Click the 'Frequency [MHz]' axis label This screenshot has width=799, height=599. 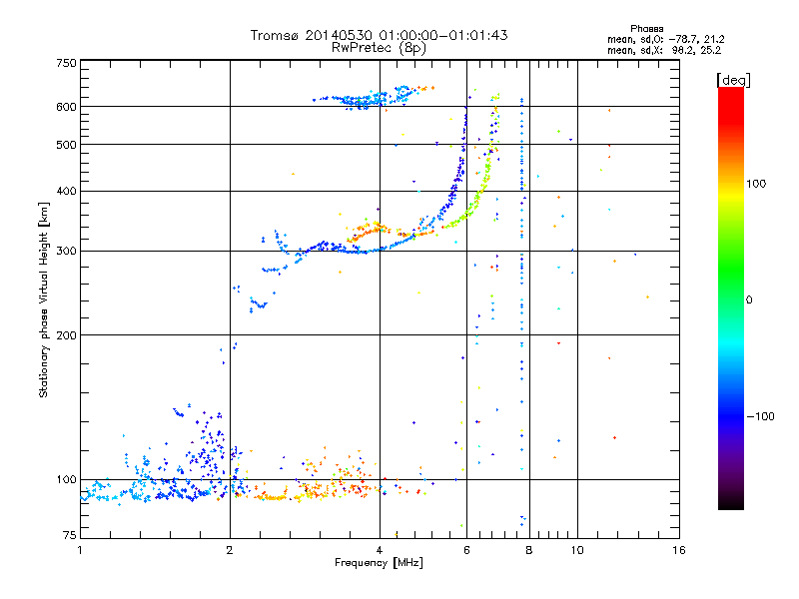click(x=379, y=563)
